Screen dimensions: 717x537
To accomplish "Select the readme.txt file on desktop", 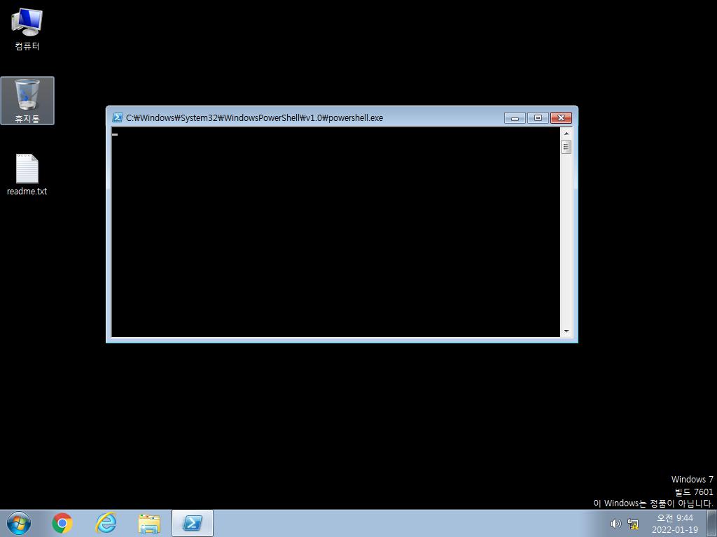I will click(27, 175).
